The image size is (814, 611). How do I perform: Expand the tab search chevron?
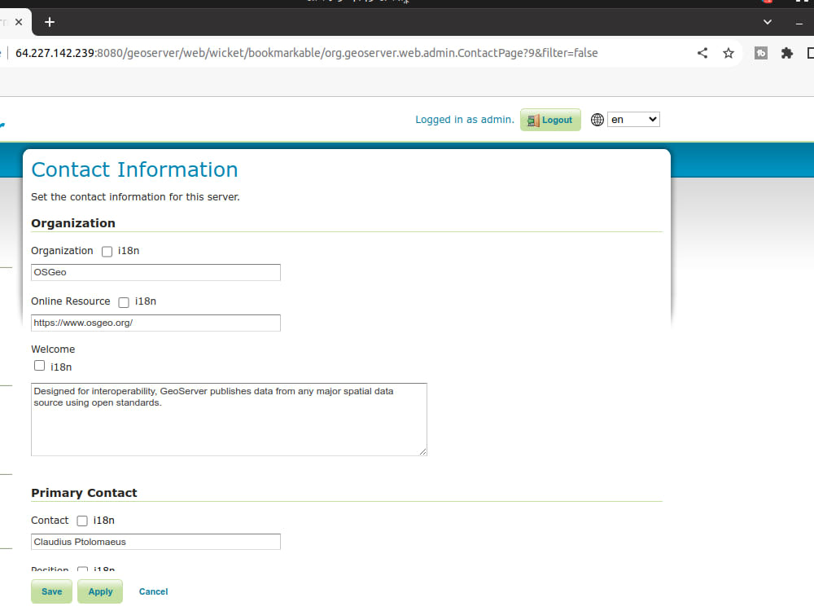768,22
